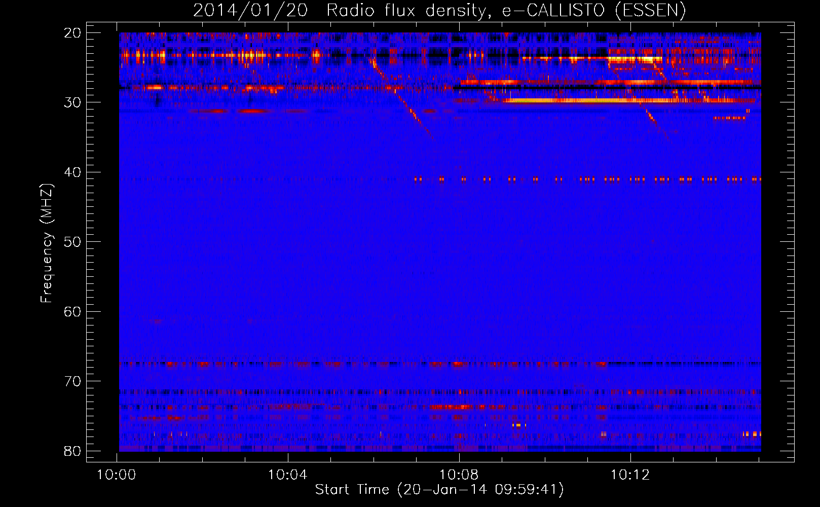Image resolution: width=820 pixels, height=507 pixels.
Task: Click the '70' frequency tick label
Action: click(x=73, y=381)
